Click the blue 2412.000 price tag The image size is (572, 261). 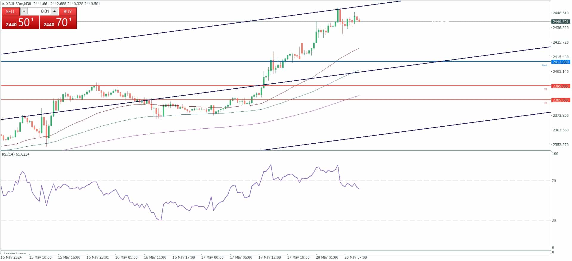point(560,62)
